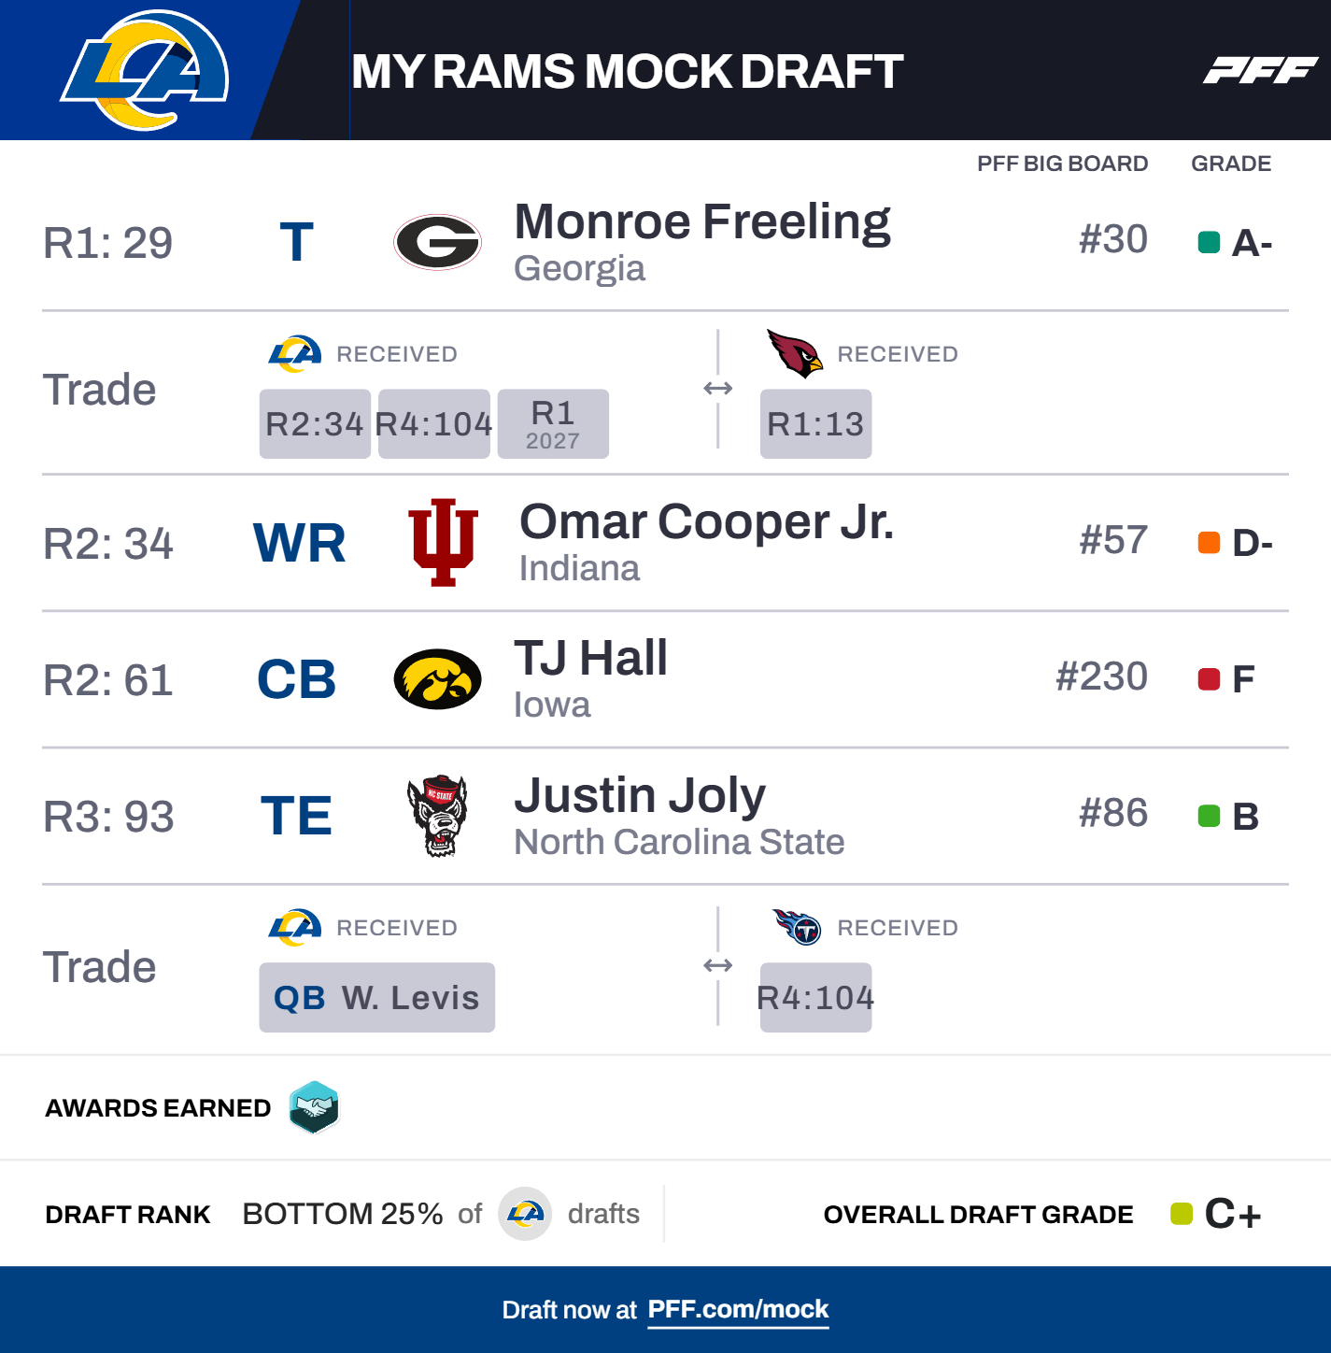Click the Arizona Cardinals trade logo

[794, 353]
